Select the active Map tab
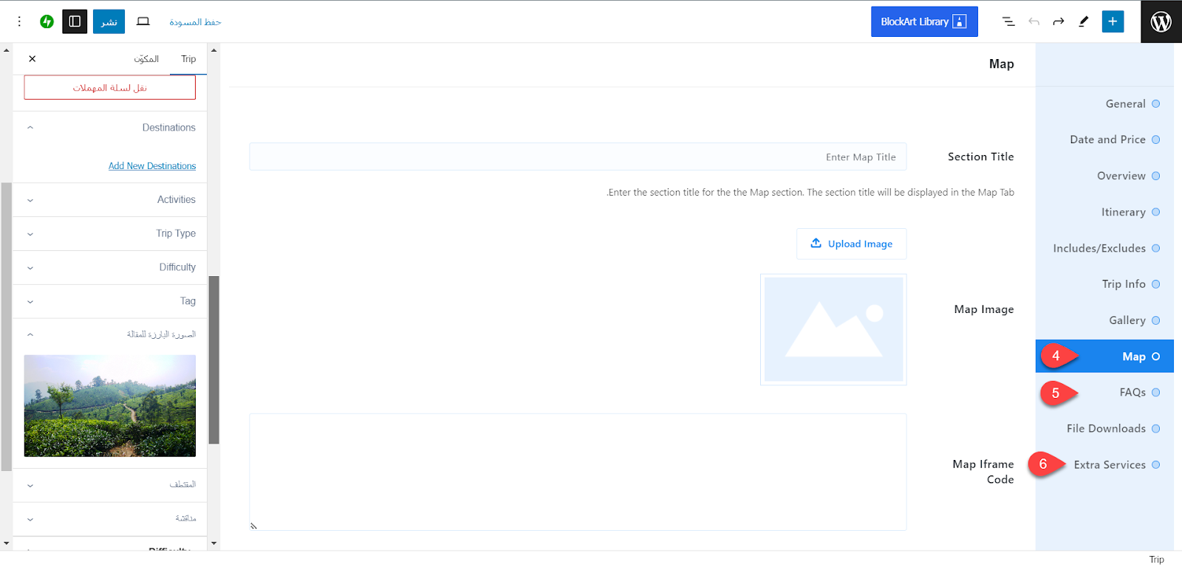The width and height of the screenshot is (1182, 567). [x=1104, y=357]
